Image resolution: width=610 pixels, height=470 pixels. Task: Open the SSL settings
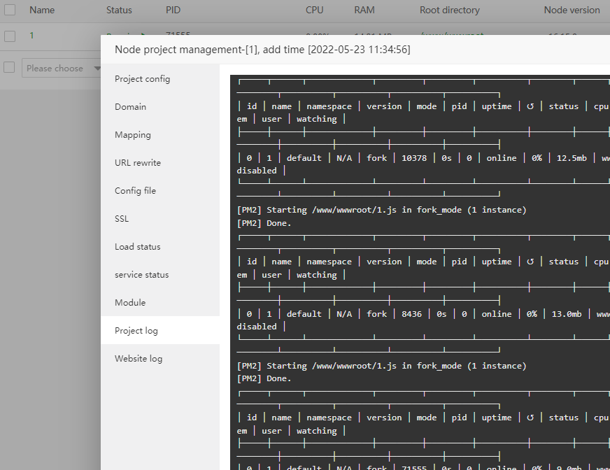(122, 219)
